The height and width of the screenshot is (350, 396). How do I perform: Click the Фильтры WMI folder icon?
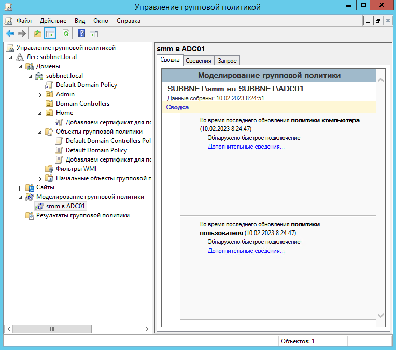pos(49,169)
